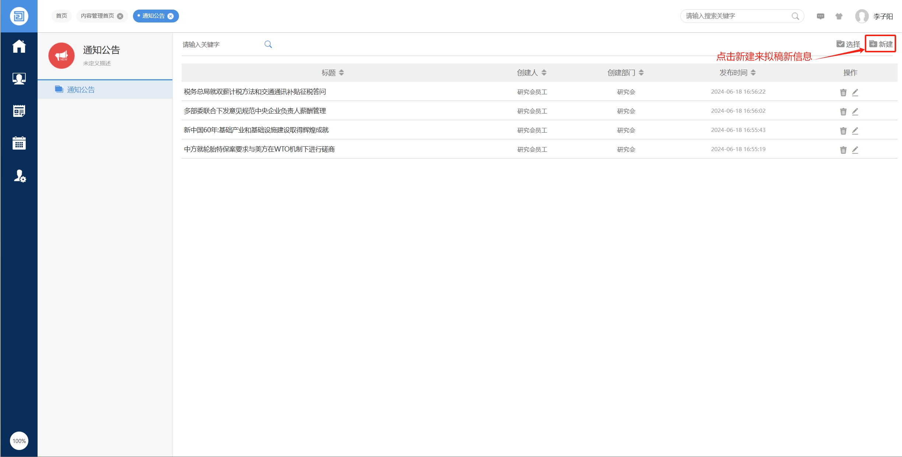
Task: Sort by 创建人 column arrows
Action: [544, 73]
